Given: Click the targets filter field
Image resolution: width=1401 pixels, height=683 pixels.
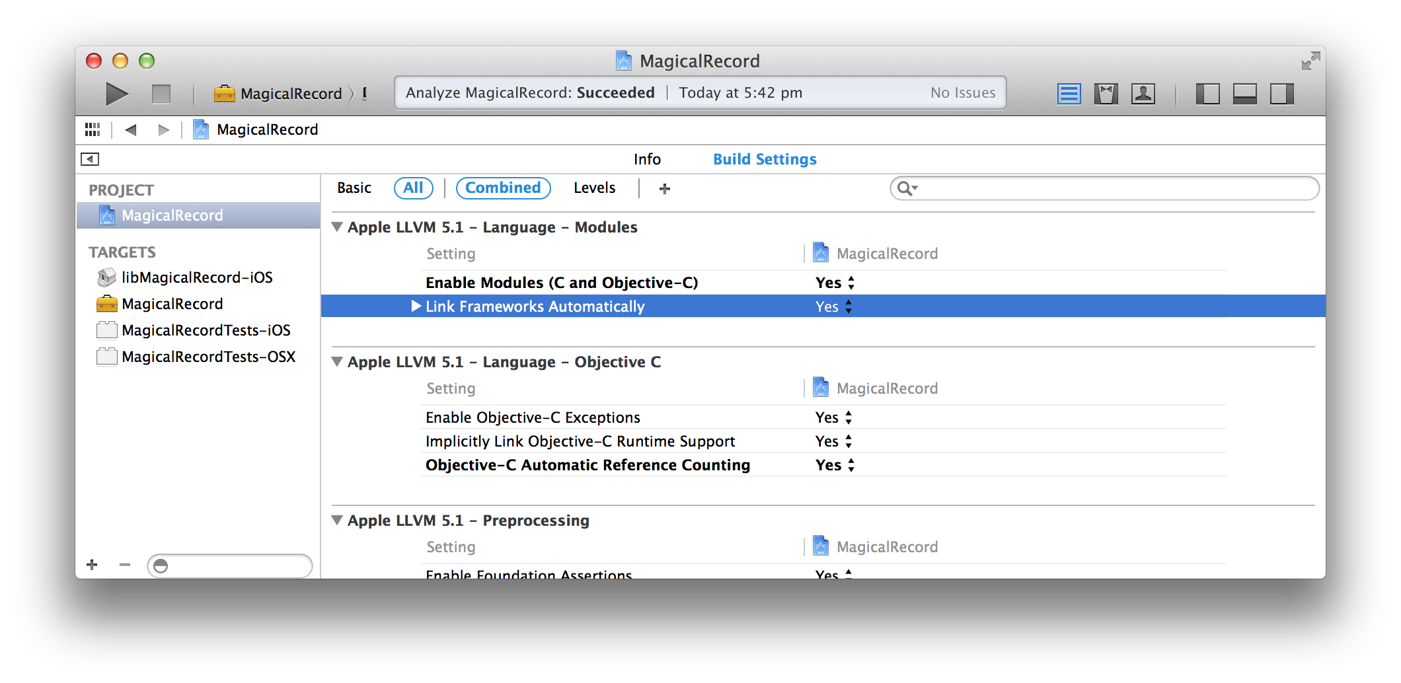Looking at the screenshot, I should tap(230, 566).
